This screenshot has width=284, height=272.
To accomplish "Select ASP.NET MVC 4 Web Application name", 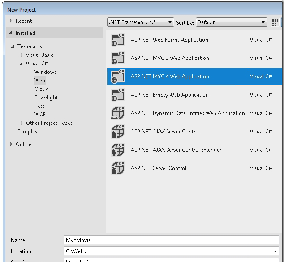I will (170, 76).
